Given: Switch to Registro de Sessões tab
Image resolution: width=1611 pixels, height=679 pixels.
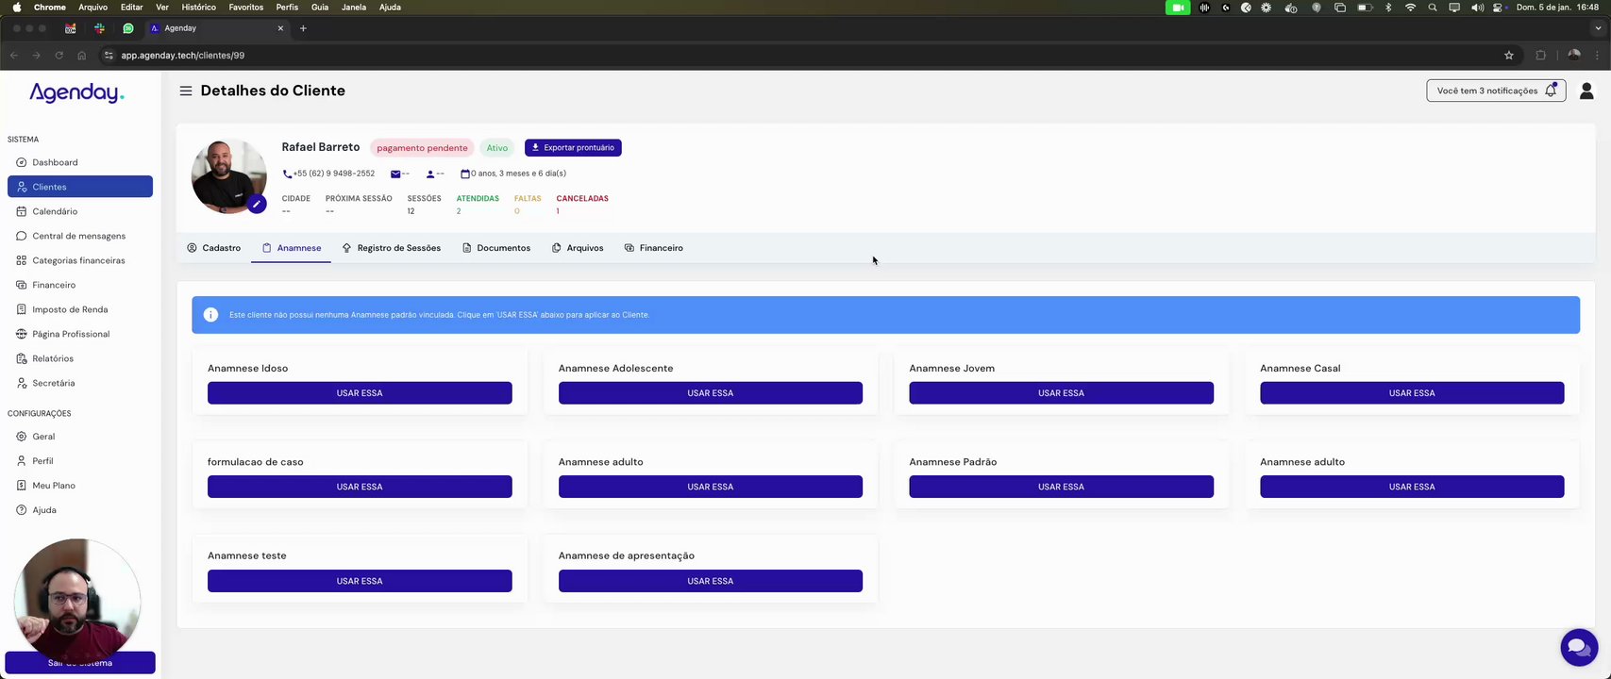Looking at the screenshot, I should click(391, 248).
